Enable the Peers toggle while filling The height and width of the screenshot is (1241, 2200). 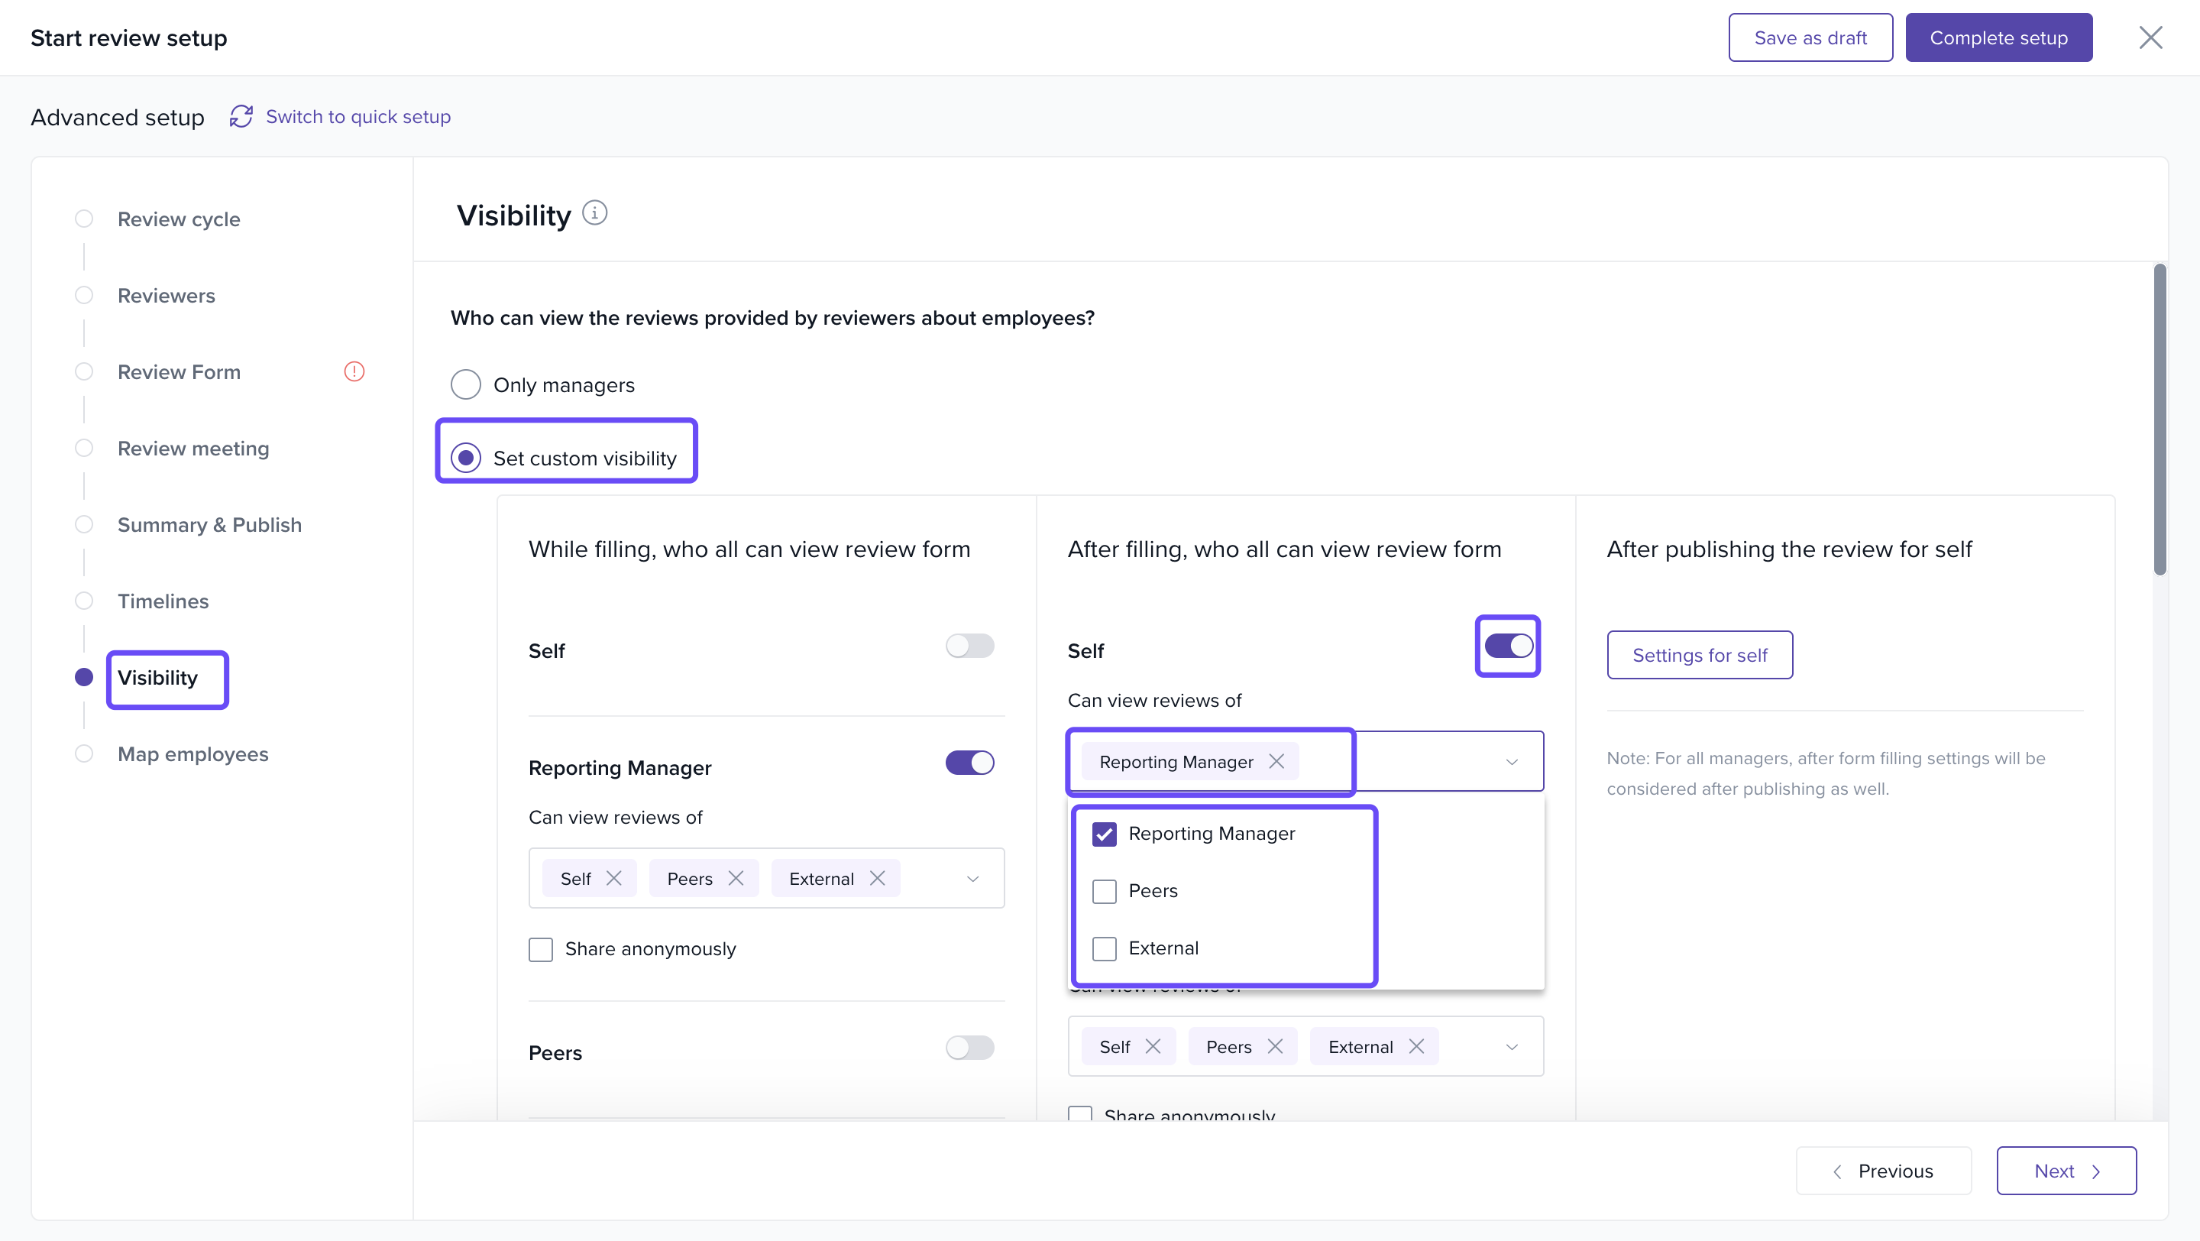969,1048
